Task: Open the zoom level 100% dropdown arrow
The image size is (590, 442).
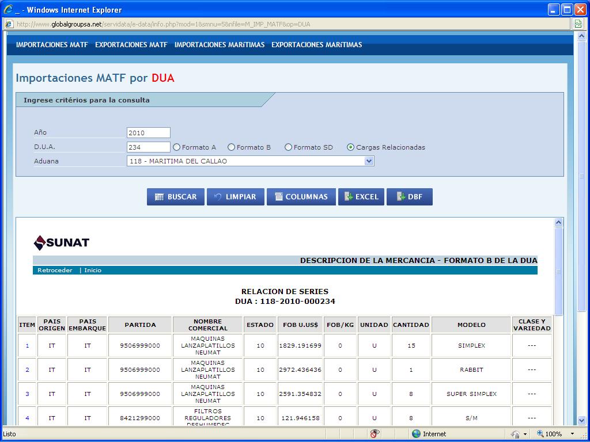Action: coord(572,434)
